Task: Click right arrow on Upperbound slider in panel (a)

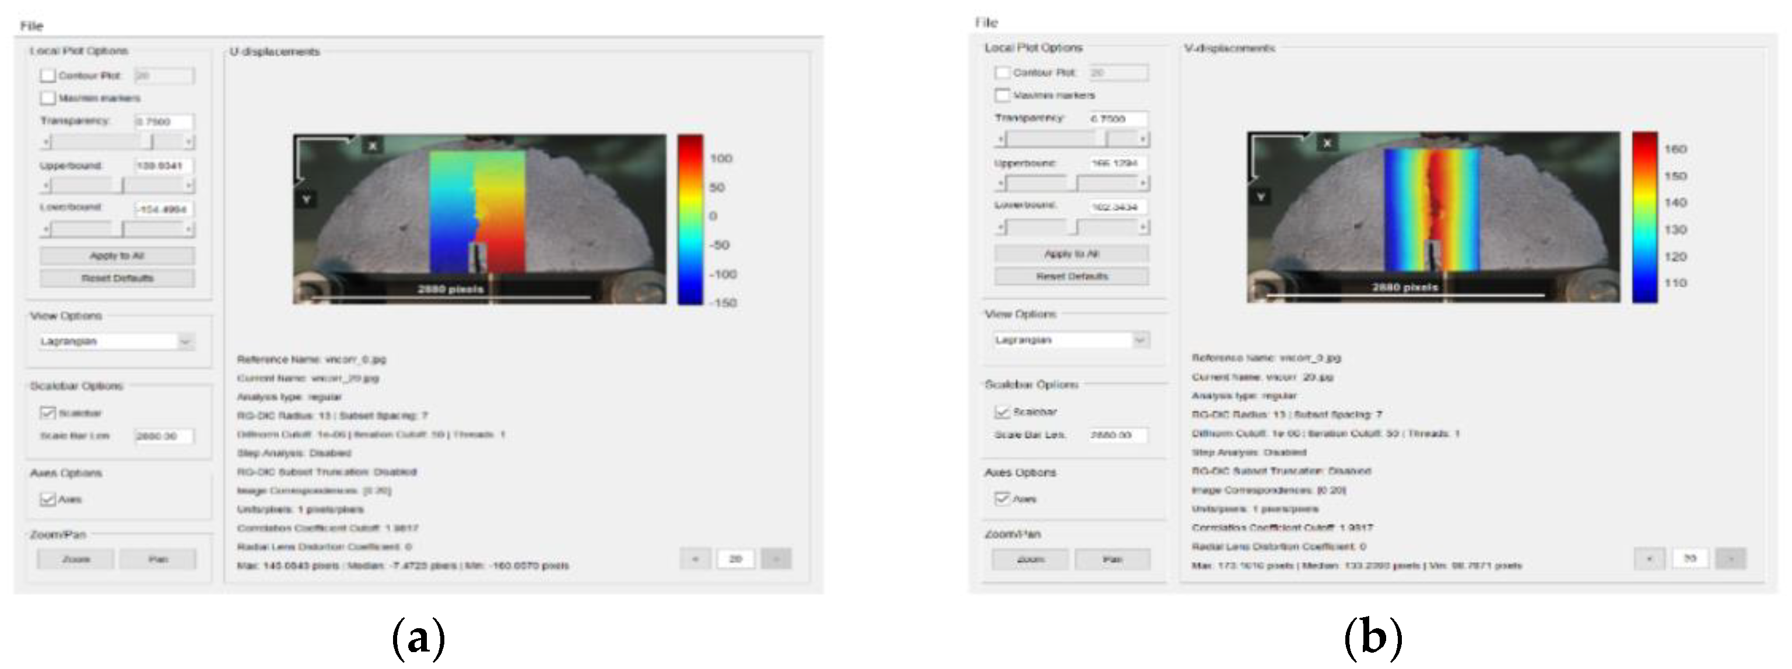Action: click(x=188, y=186)
